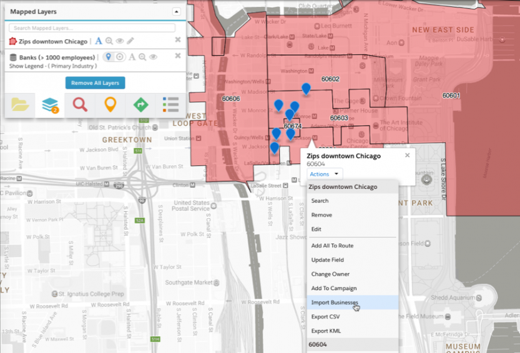Select Add To Campaign
Image resolution: width=520 pixels, height=353 pixels.
click(353, 288)
